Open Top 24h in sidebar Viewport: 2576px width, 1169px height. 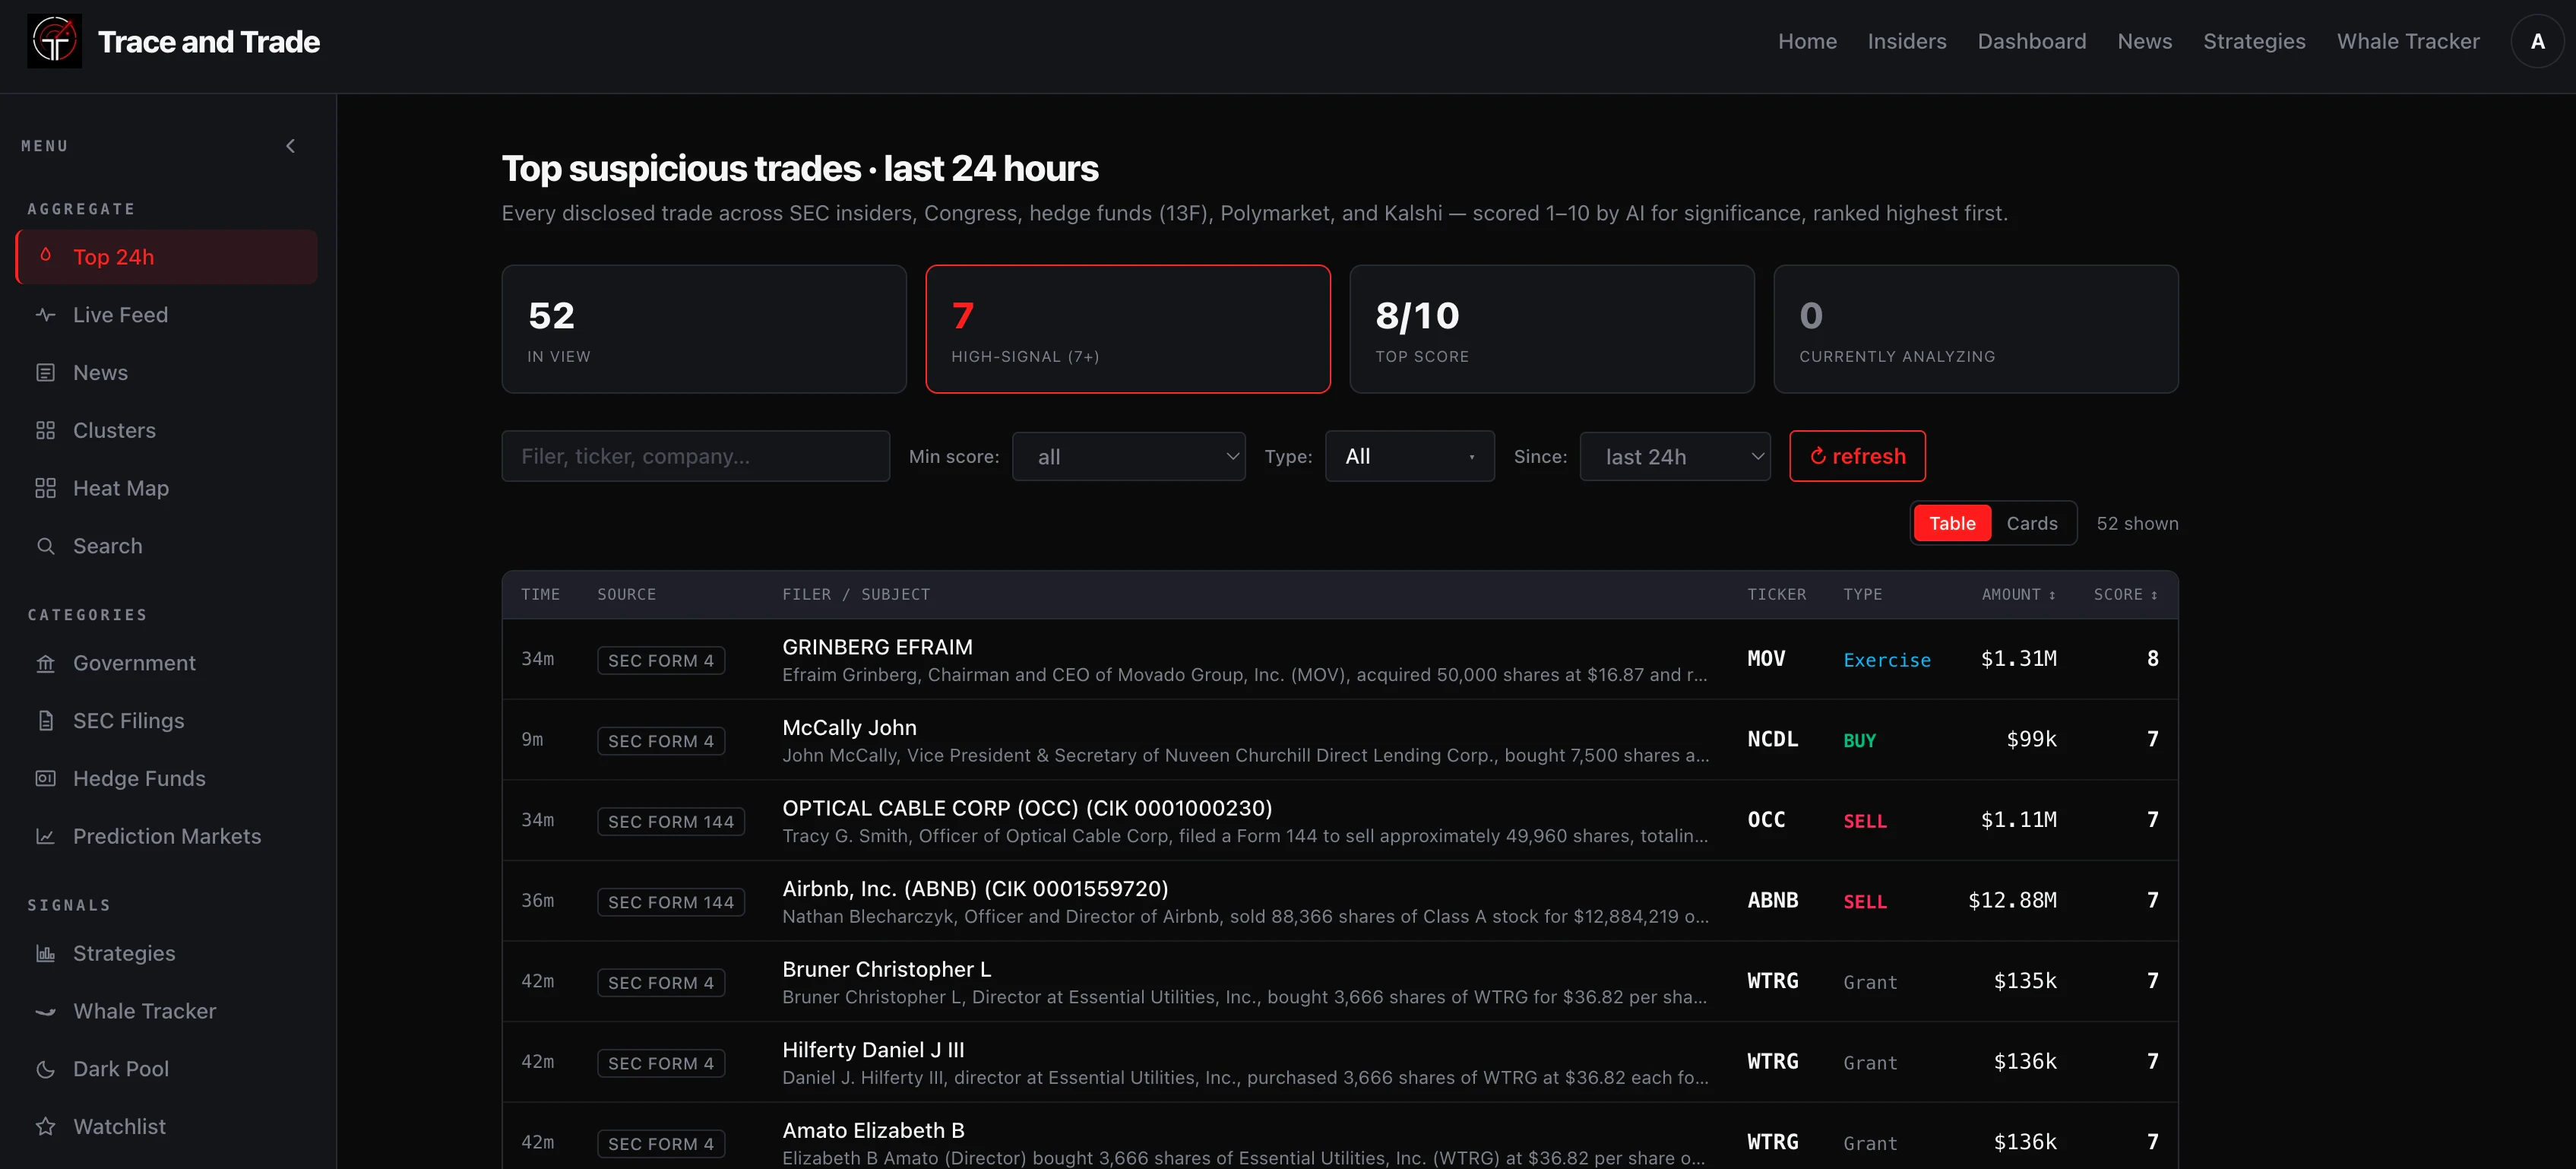(x=167, y=257)
